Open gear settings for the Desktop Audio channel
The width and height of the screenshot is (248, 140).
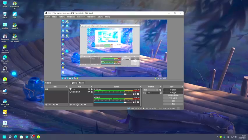click(x=138, y=102)
